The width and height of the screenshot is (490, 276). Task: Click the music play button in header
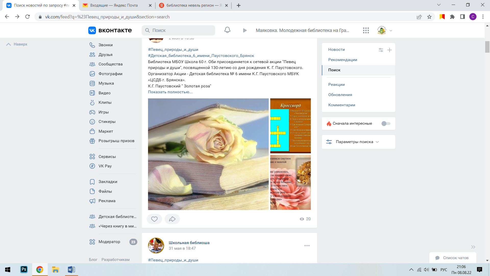[245, 30]
